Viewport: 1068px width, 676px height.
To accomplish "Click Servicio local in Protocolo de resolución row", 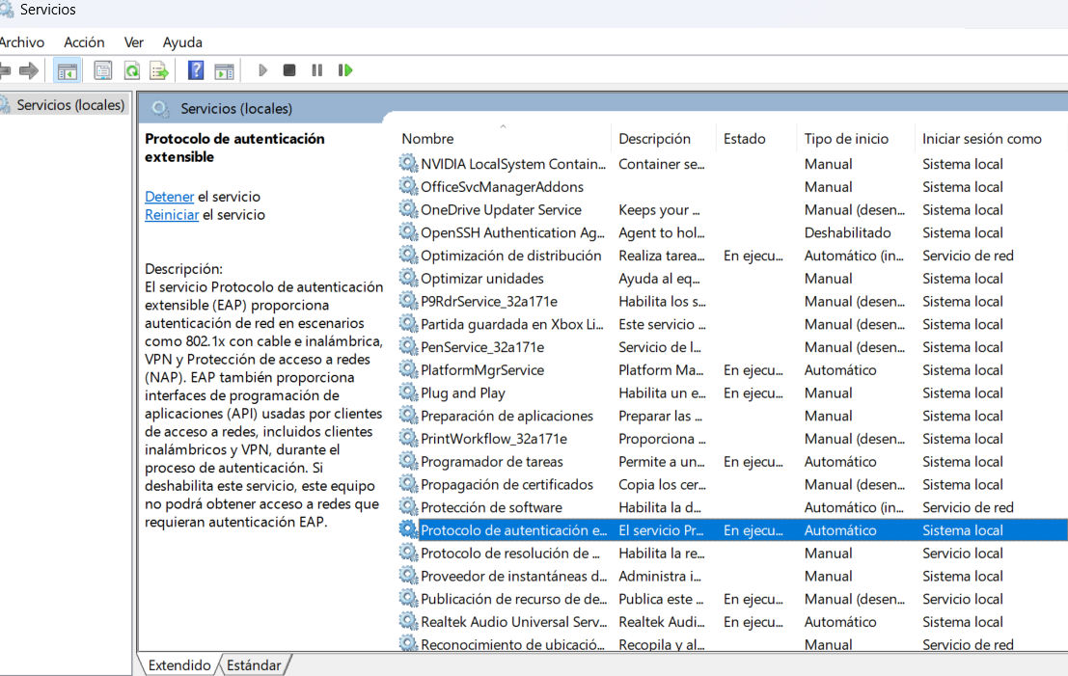I will pos(963,554).
